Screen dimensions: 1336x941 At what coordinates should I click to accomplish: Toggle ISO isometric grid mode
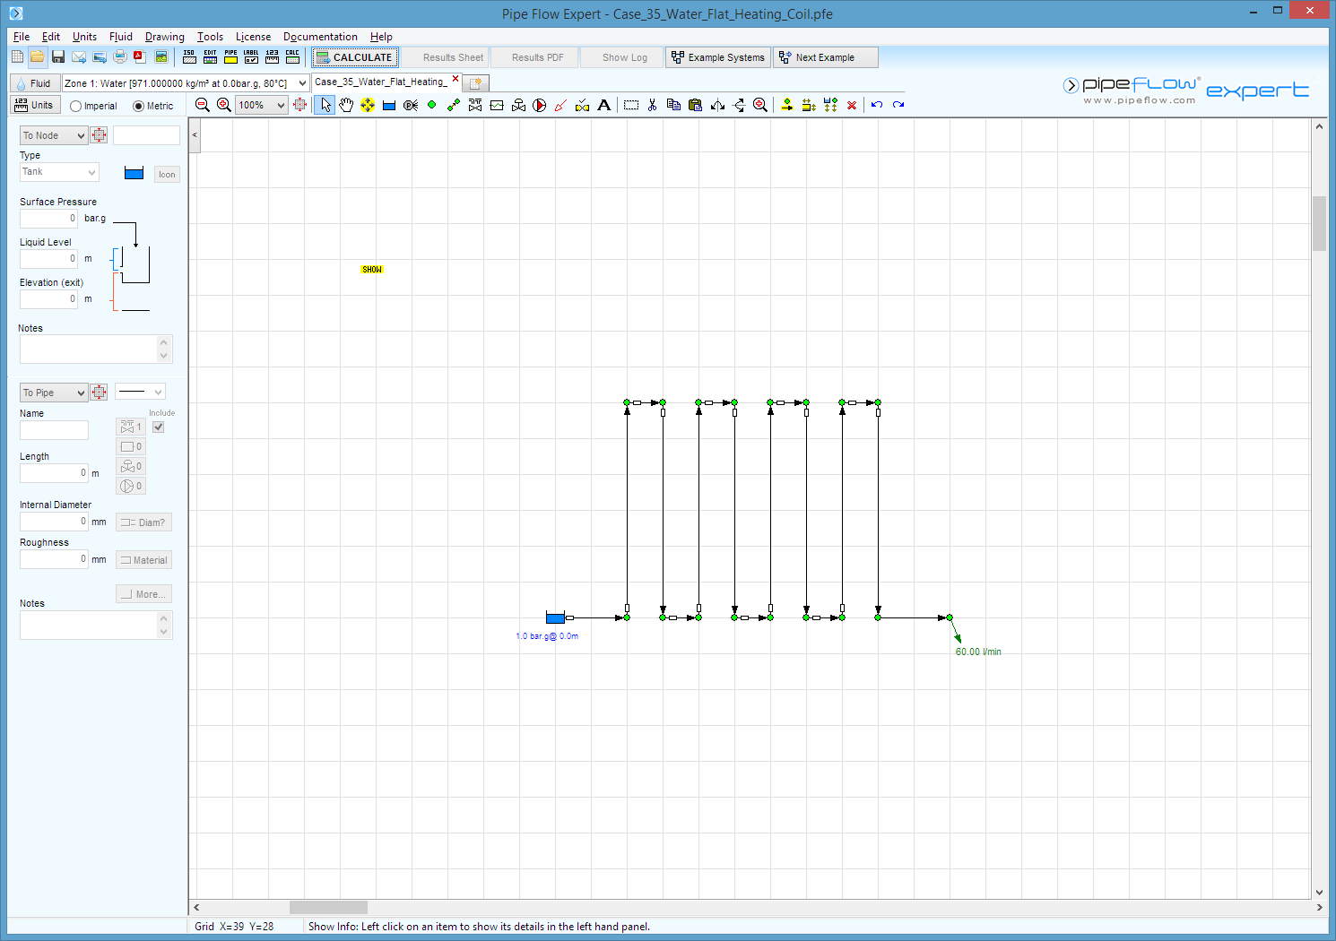click(x=189, y=57)
